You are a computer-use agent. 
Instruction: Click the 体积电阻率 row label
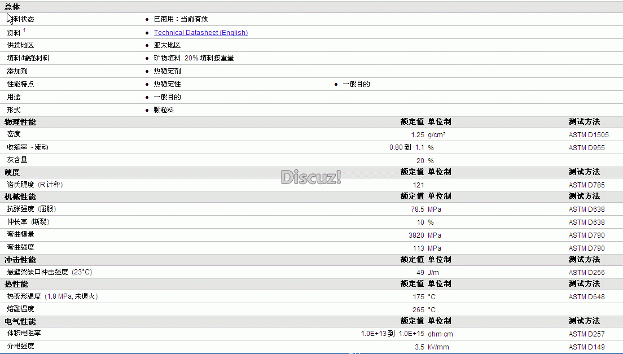click(24, 333)
